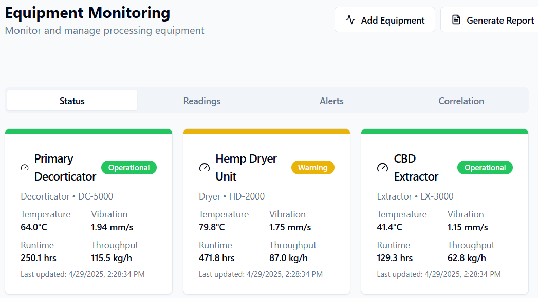Open the Add Equipment dialog
Image resolution: width=538 pixels, height=298 pixels.
click(385, 20)
